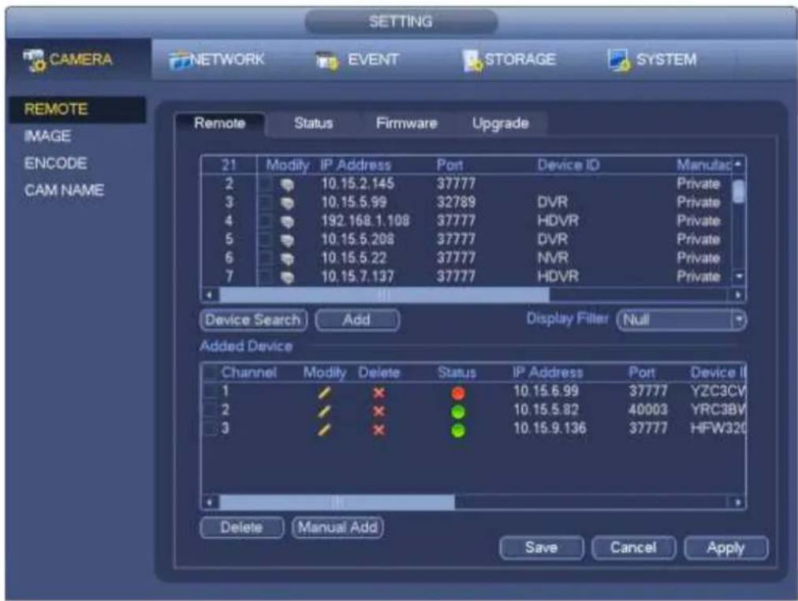Click Device ID column header

tap(569, 165)
